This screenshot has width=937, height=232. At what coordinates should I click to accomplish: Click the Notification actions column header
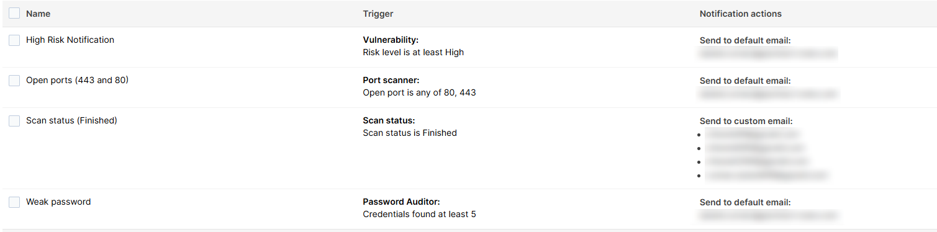pyautogui.click(x=740, y=14)
